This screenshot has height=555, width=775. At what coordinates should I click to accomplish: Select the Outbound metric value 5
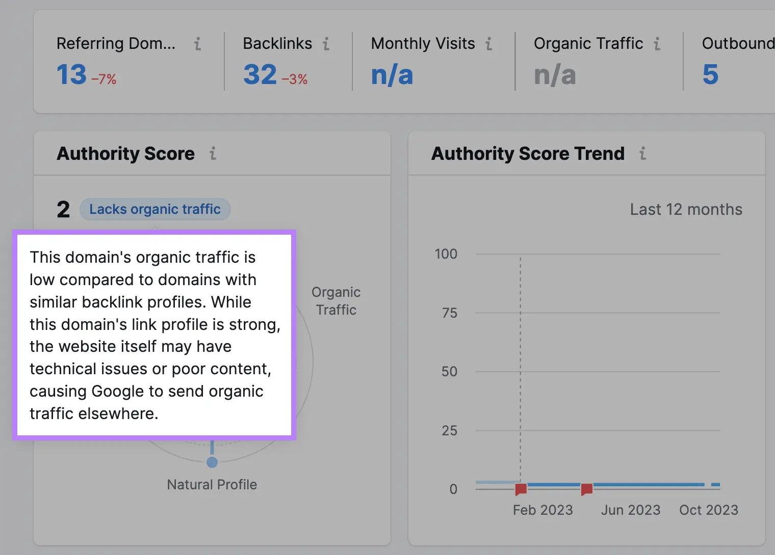[711, 74]
